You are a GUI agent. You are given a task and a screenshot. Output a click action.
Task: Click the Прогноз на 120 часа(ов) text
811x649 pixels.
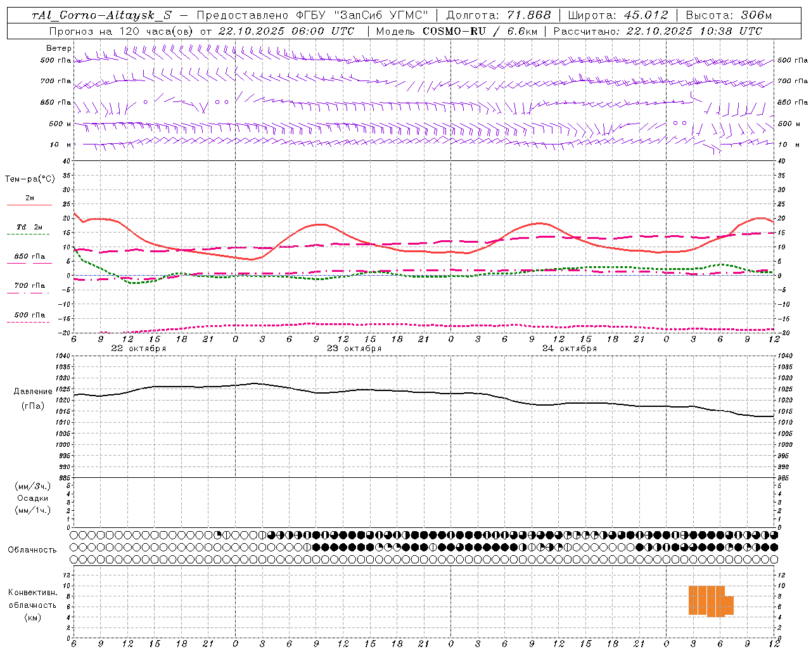[x=122, y=31]
